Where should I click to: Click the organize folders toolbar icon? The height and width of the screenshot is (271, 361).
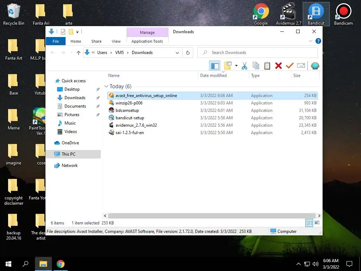point(228,66)
